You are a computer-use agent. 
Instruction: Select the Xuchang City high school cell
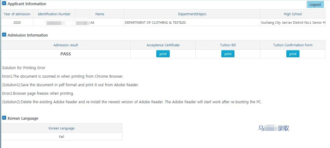coord(292,23)
